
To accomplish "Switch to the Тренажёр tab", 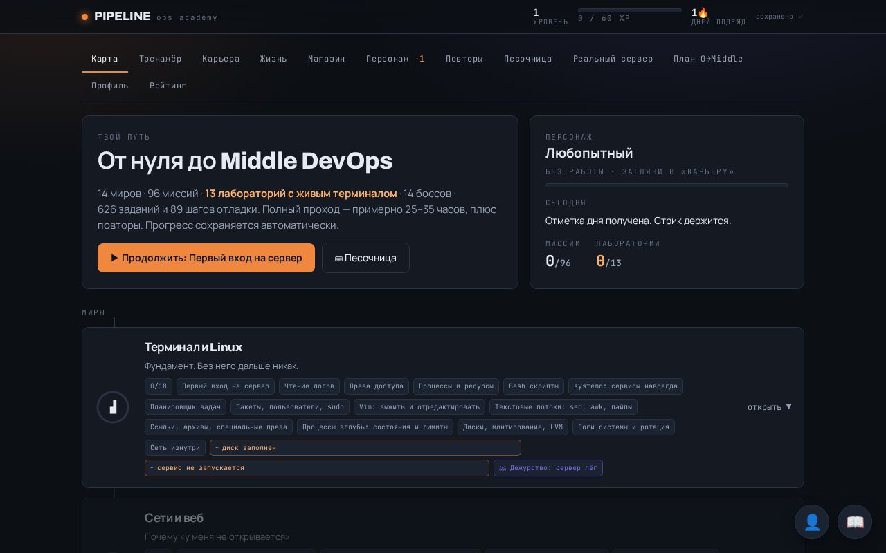I will (x=160, y=59).
